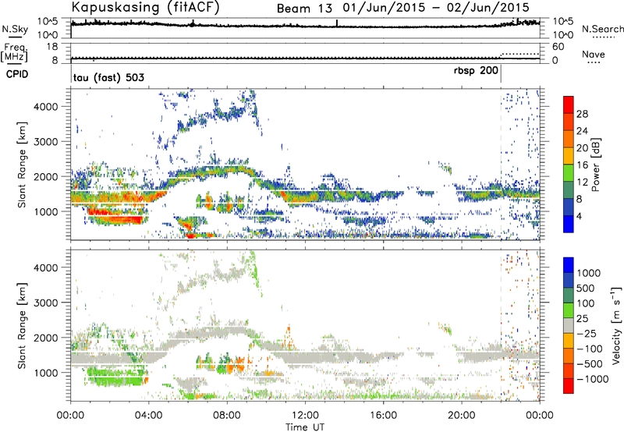Screen dimensions: 624x432
Task: Click the 04:00 time tick label
Action: click(x=149, y=416)
